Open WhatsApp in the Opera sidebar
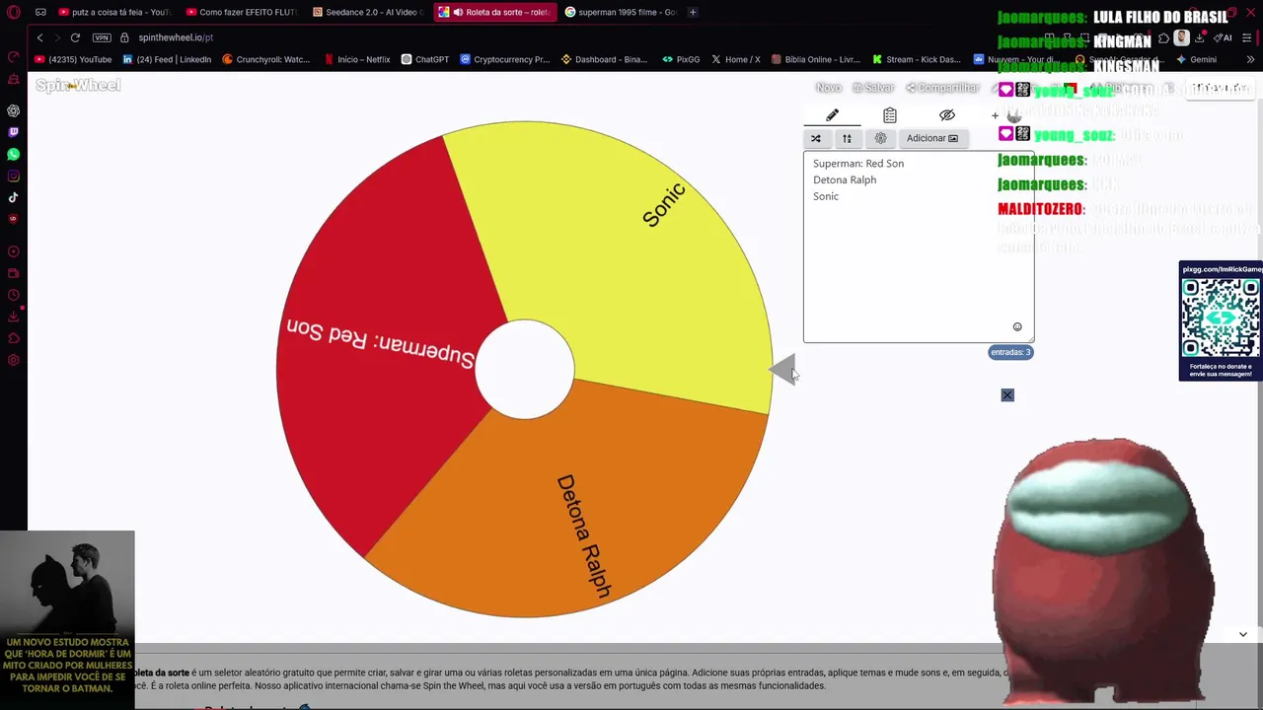 click(13, 154)
